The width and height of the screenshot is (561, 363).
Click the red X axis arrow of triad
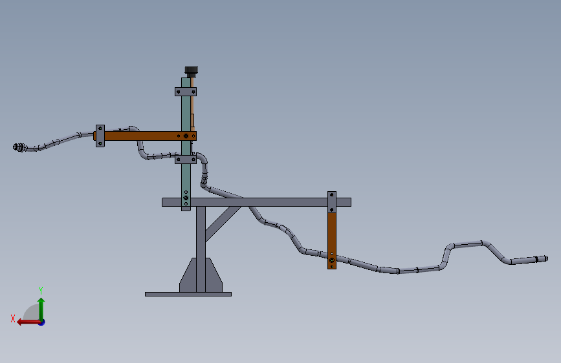[x=28, y=322]
